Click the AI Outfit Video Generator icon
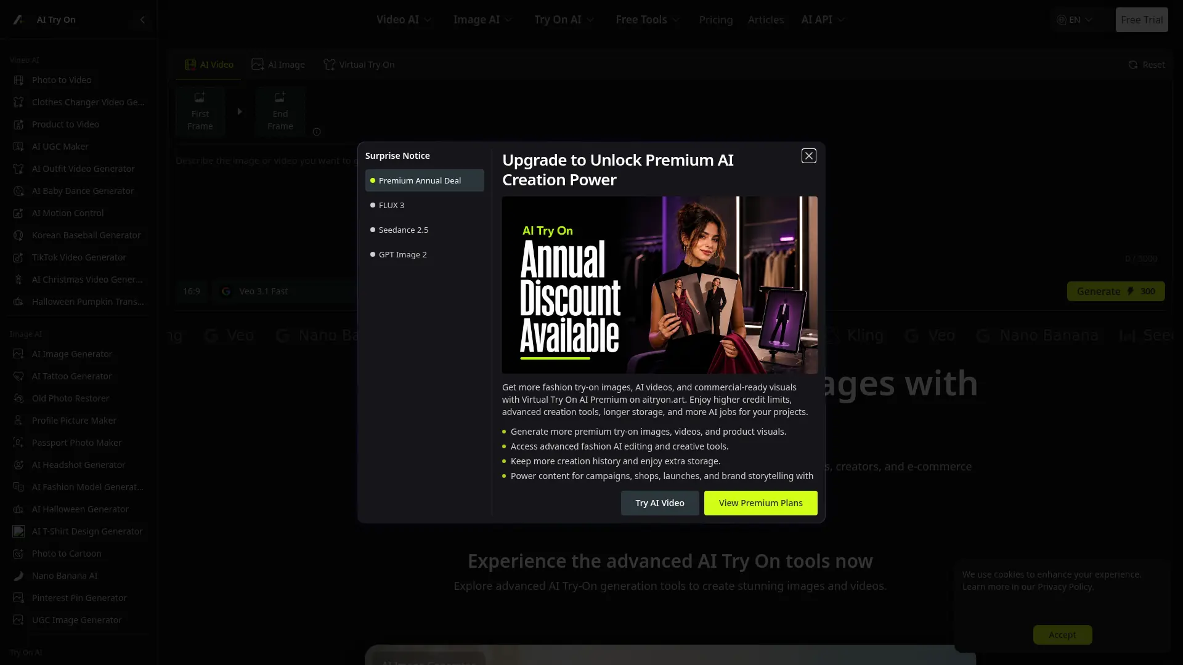 coord(18,169)
